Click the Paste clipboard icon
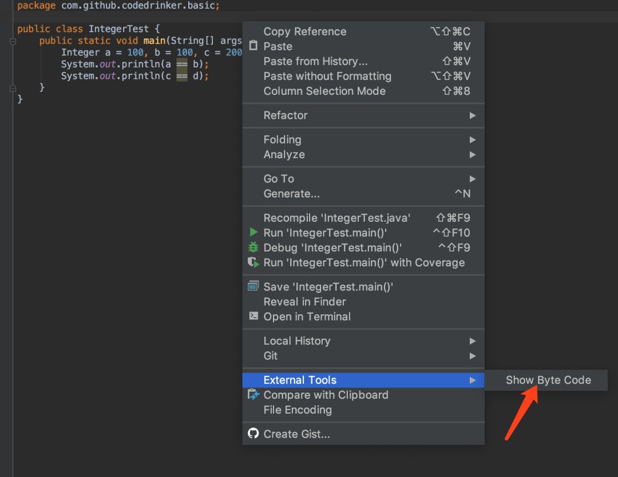Screen dimensions: 618x477 [x=253, y=46]
